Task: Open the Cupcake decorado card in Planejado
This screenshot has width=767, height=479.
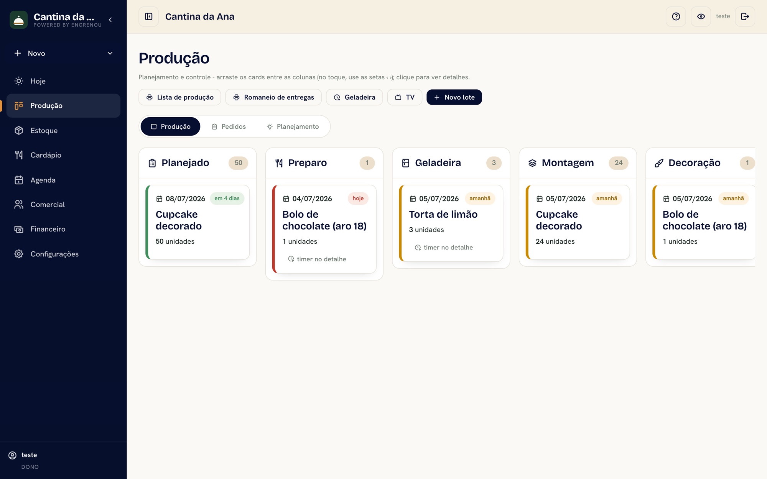Action: click(x=198, y=222)
